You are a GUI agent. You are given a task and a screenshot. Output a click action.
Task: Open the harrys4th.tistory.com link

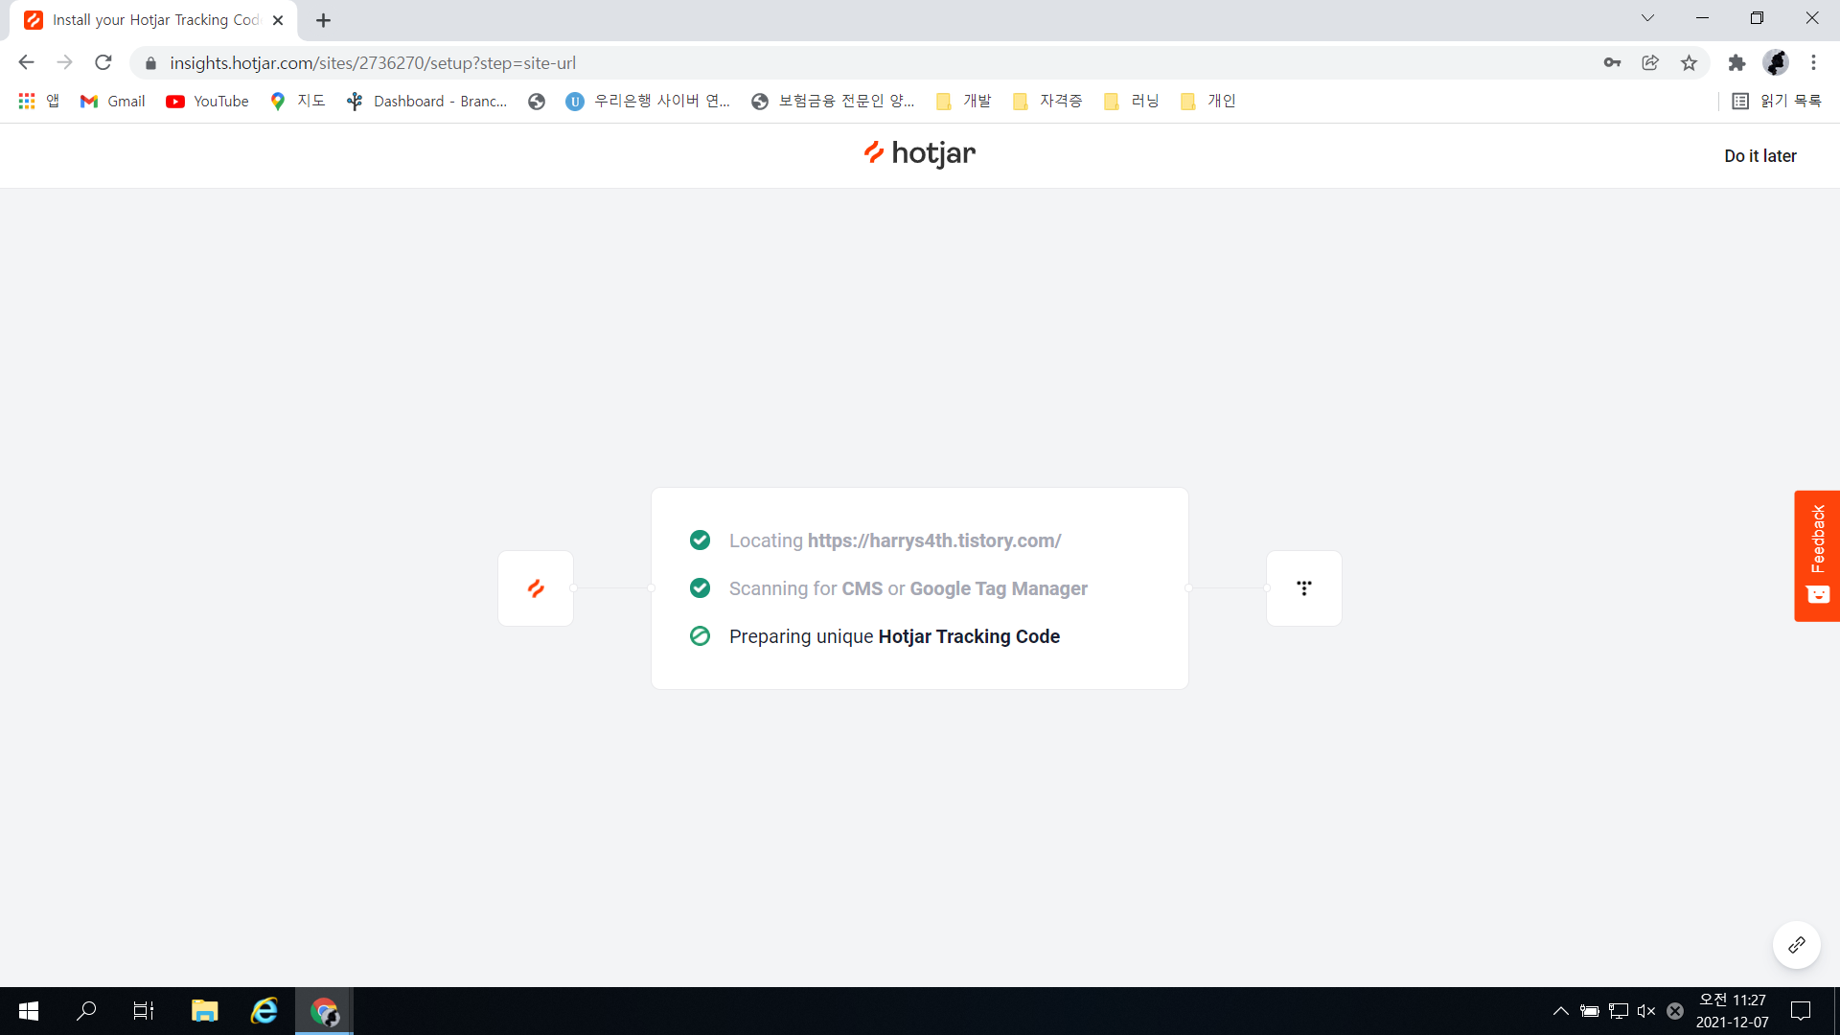tap(933, 540)
